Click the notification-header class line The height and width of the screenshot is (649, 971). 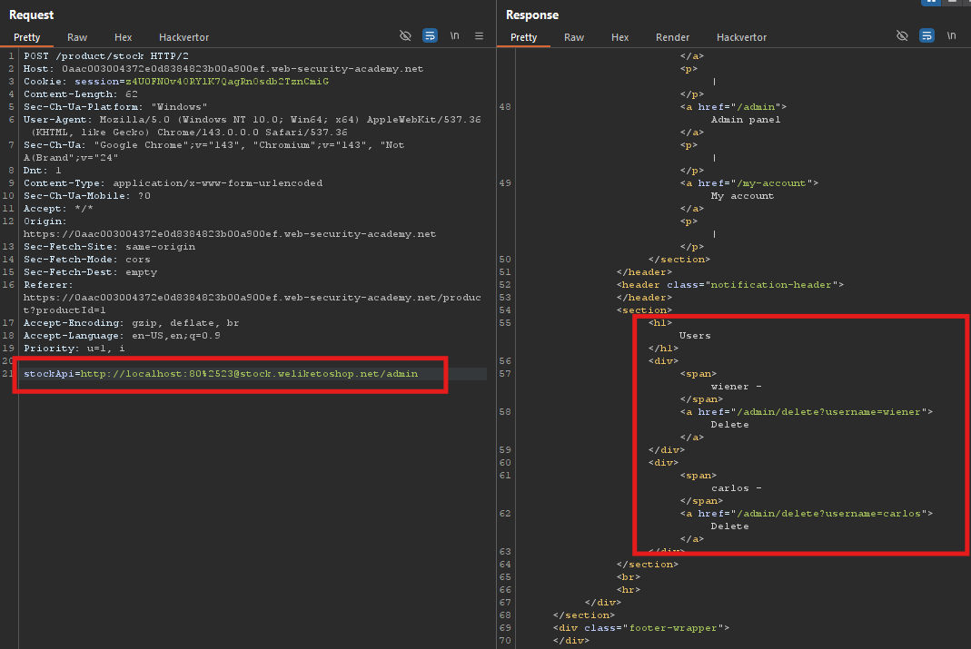[729, 285]
